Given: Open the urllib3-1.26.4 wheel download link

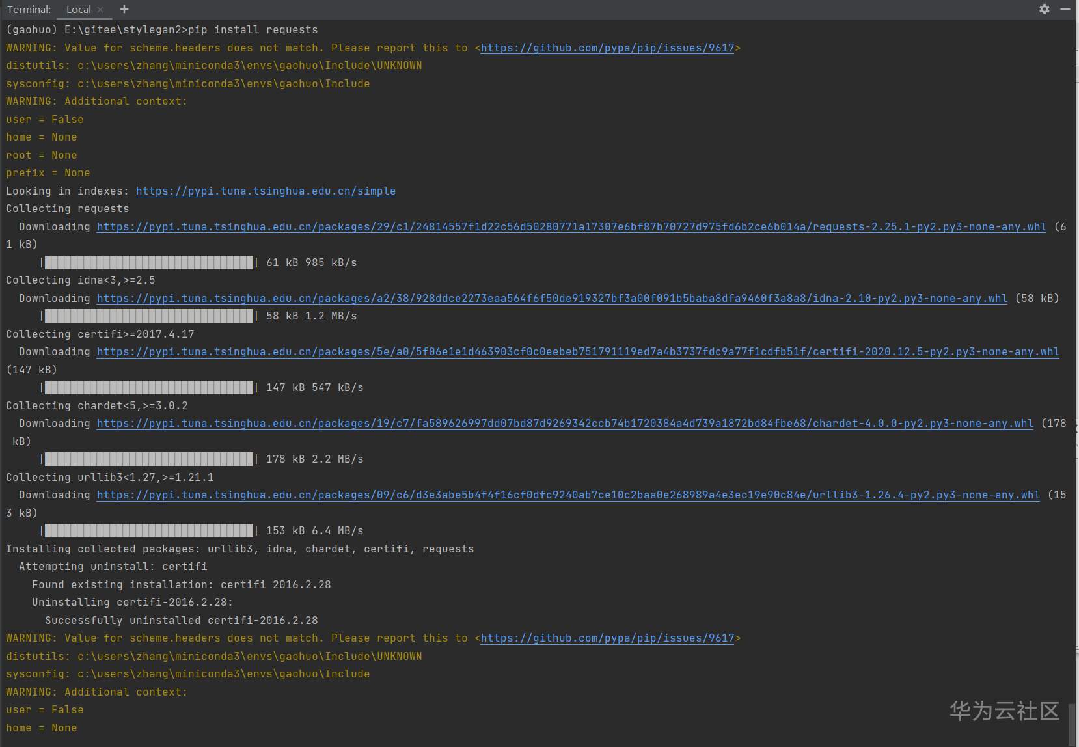Looking at the screenshot, I should (x=568, y=495).
